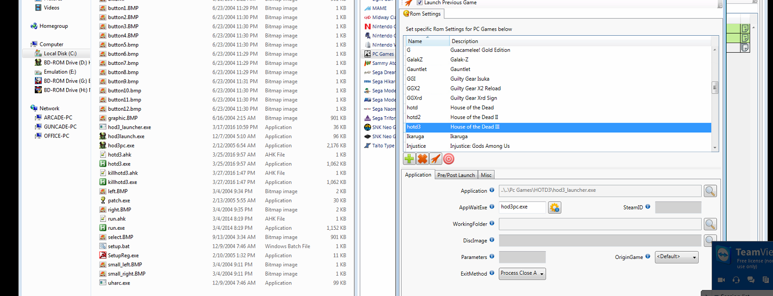Switch to the Misc tab
The width and height of the screenshot is (773, 296).
pos(486,175)
